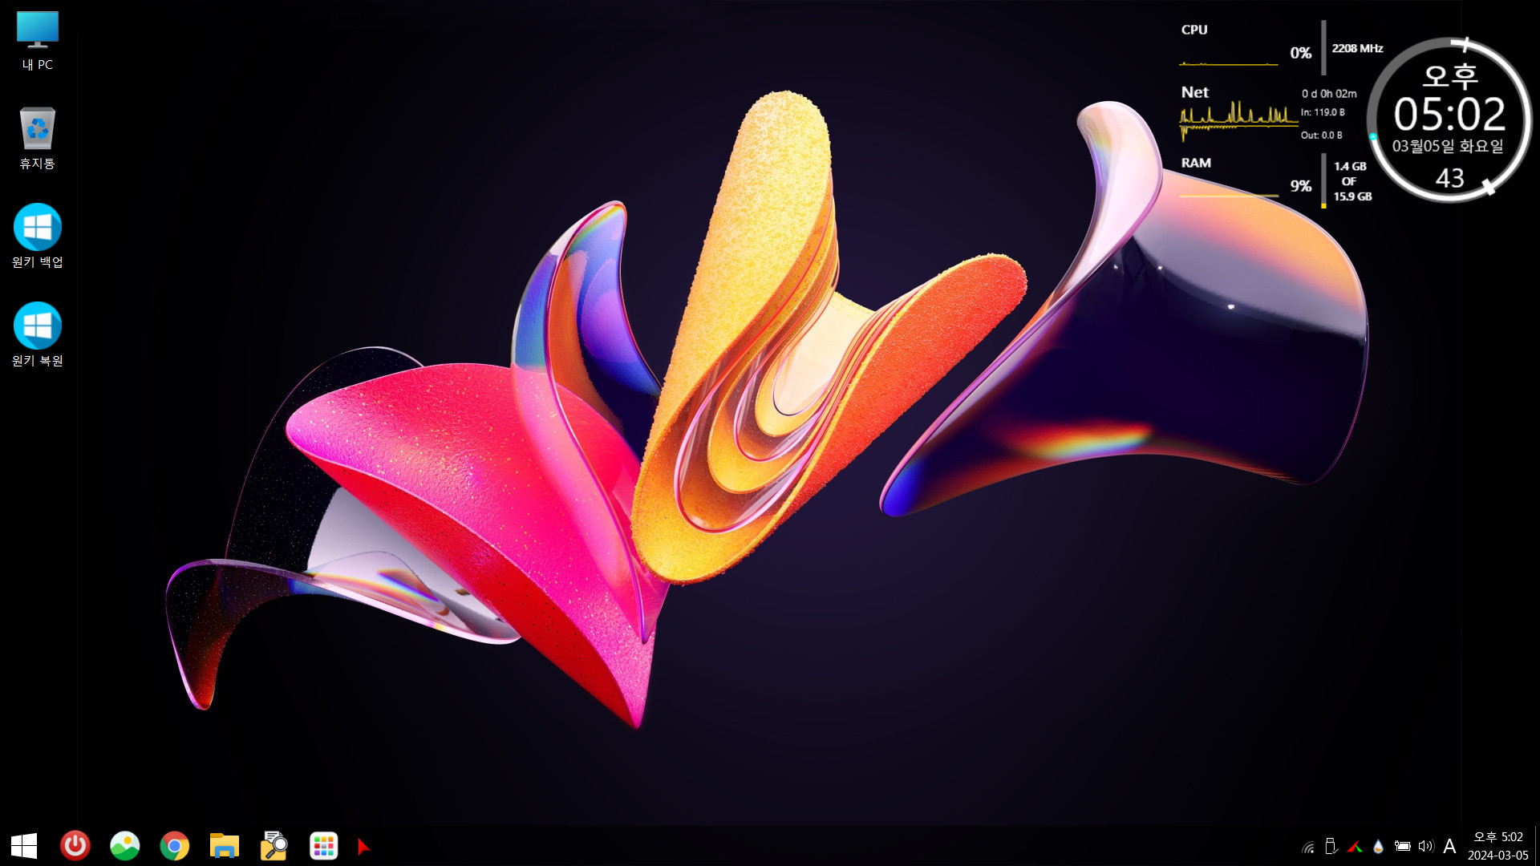Launch the image viewer taskbar icon
Image resolution: width=1540 pixels, height=866 pixels.
(x=125, y=846)
